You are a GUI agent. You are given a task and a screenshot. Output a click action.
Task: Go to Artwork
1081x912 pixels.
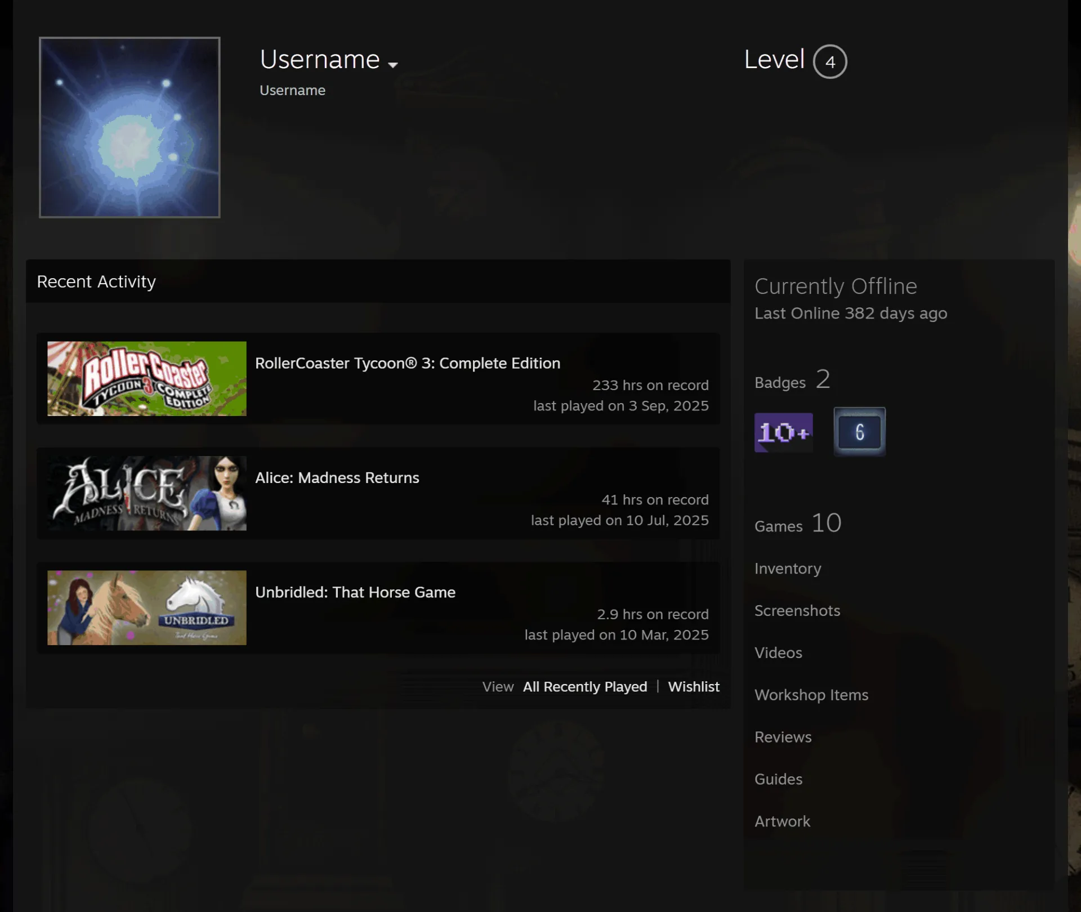783,822
